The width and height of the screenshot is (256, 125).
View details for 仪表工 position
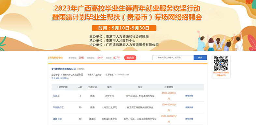click(x=189, y=96)
